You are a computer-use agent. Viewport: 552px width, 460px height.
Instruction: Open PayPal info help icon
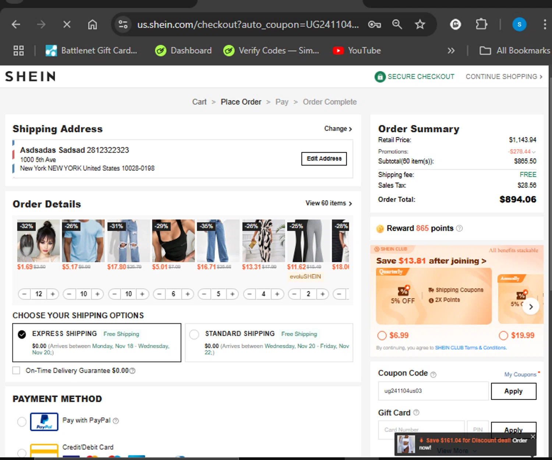[x=116, y=421]
